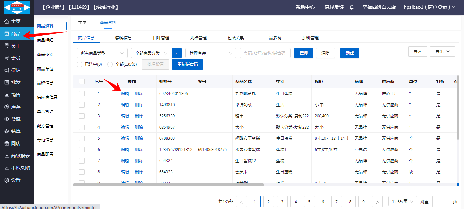Viewport: 464px width, 209px height.
Task: Expand the 所有商品类型 dropdown
Action: point(102,53)
